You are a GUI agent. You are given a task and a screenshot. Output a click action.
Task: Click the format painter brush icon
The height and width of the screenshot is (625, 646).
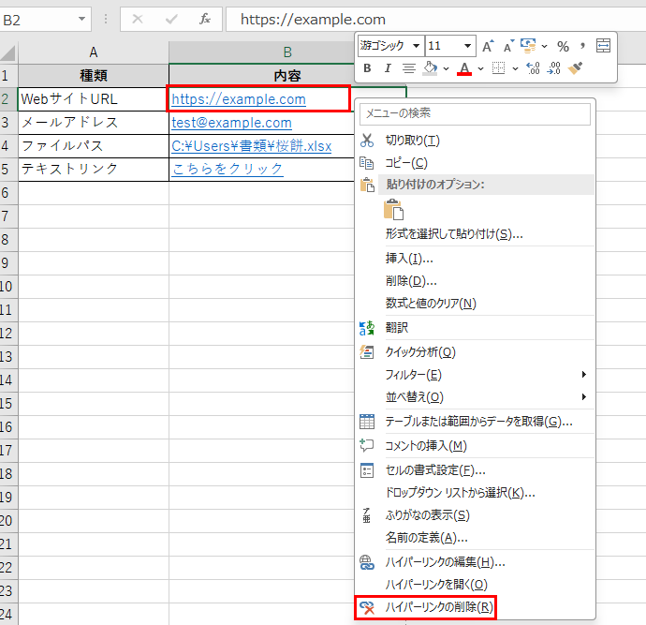coord(578,68)
